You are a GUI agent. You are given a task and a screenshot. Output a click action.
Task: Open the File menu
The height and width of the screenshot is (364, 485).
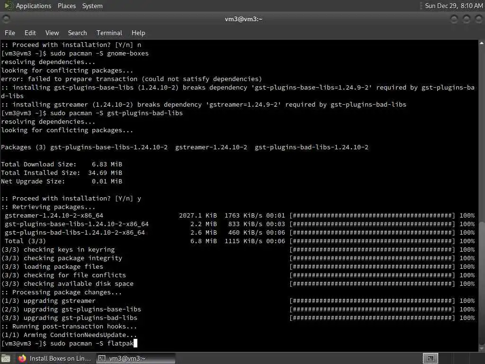9,33
